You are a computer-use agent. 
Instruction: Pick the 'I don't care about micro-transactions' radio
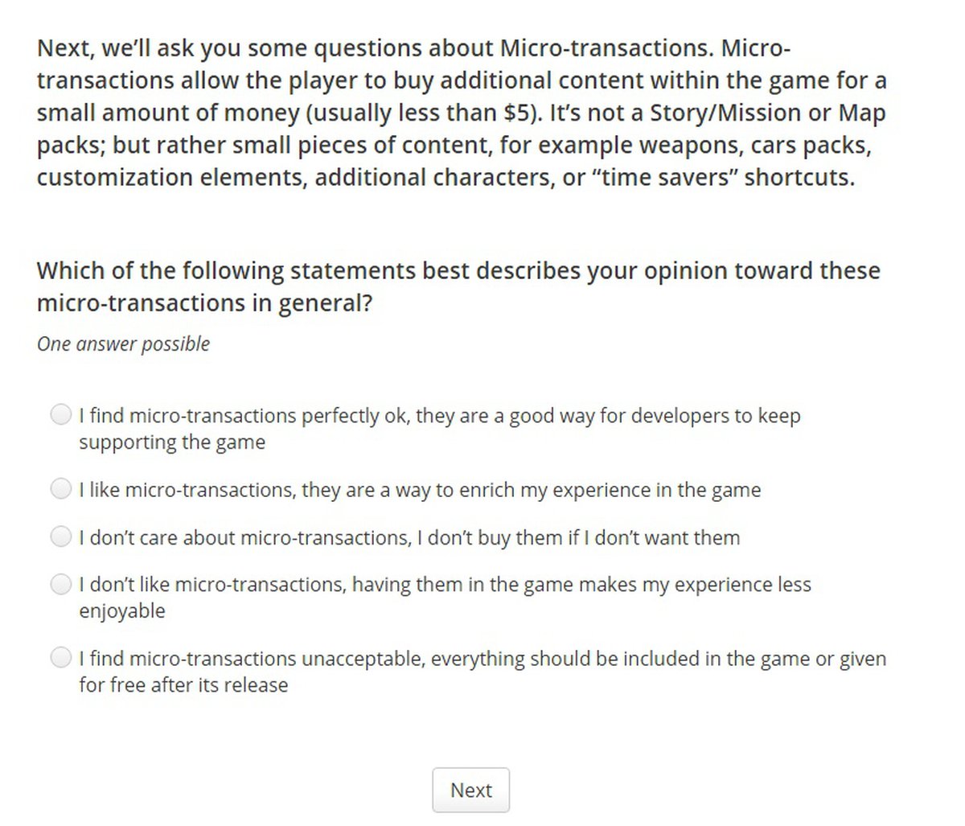pyautogui.click(x=61, y=536)
